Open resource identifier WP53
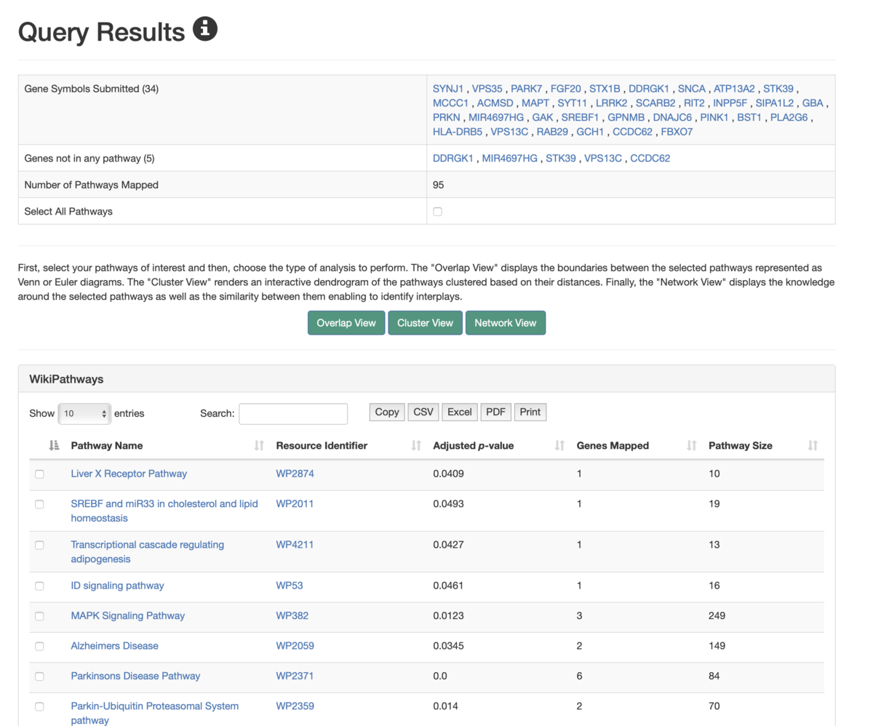Screen dimensions: 873x726 click(289, 586)
